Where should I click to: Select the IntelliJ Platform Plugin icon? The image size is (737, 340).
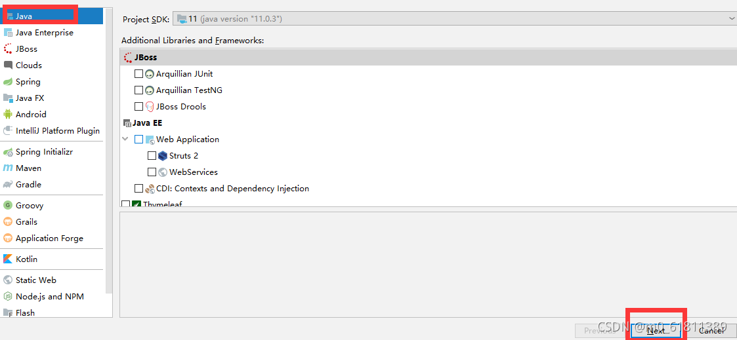point(7,130)
